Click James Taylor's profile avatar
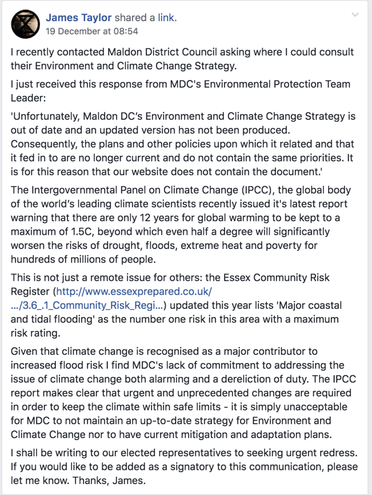 22,24
